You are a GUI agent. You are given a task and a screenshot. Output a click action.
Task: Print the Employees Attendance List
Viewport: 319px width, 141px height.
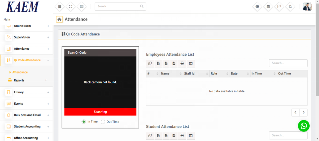(182, 64)
